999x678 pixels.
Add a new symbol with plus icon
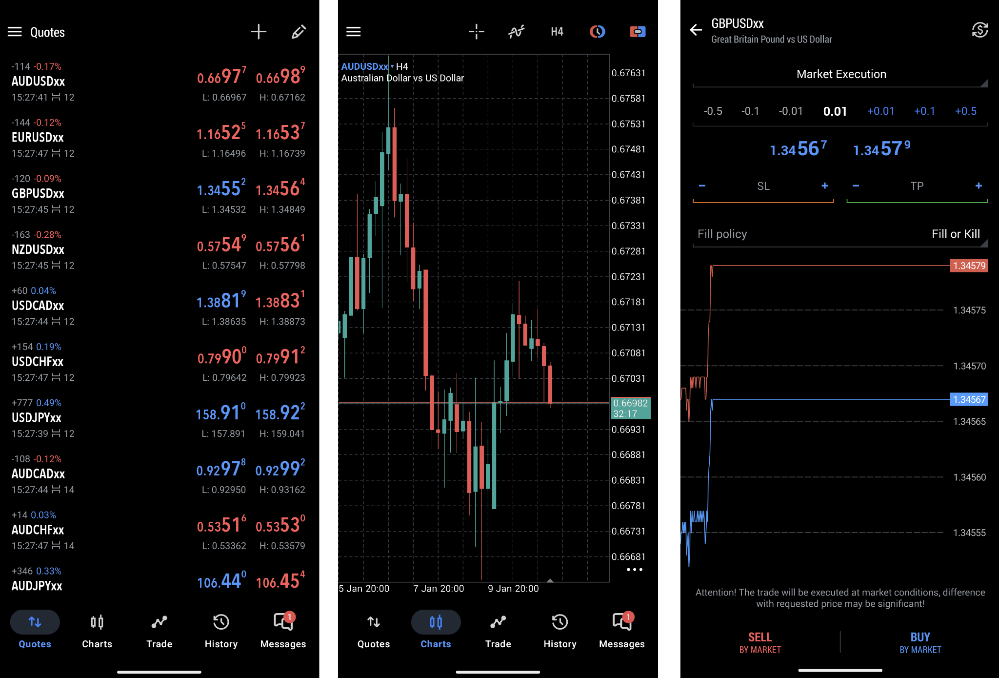coord(259,32)
